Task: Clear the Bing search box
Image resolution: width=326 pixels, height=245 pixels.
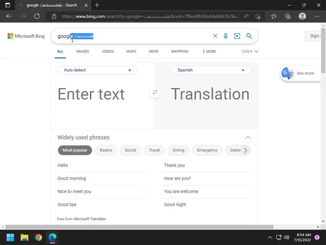Action: click(215, 36)
